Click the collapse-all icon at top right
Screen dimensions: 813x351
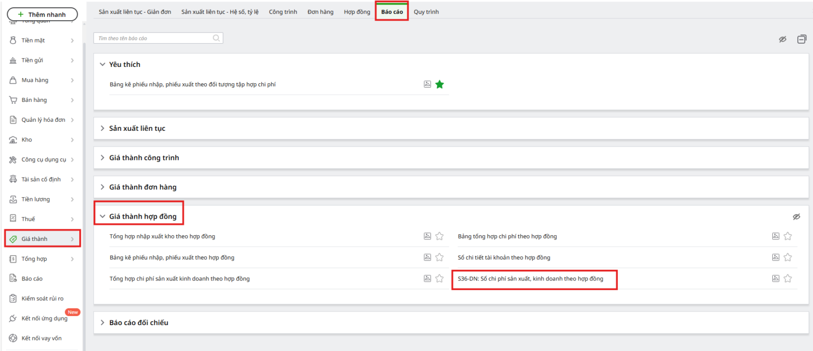tap(802, 39)
